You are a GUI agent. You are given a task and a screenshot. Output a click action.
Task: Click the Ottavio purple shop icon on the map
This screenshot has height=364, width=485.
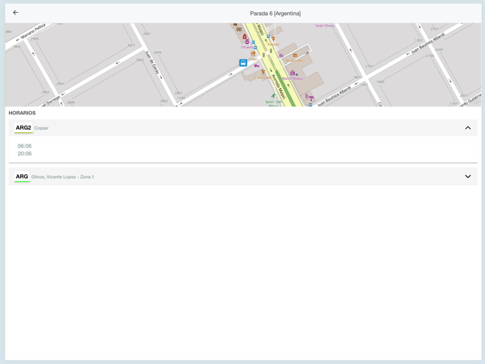coord(247,42)
